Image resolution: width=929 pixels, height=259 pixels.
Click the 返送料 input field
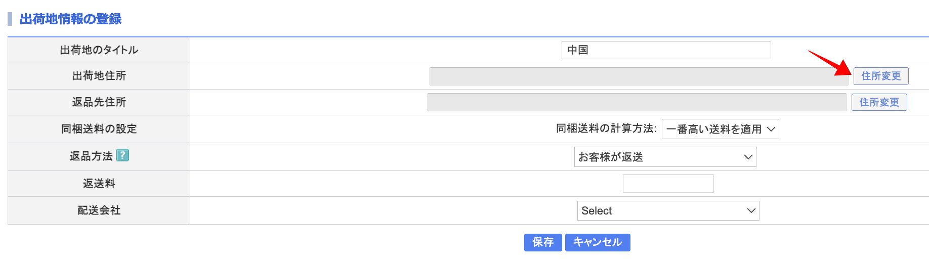668,184
